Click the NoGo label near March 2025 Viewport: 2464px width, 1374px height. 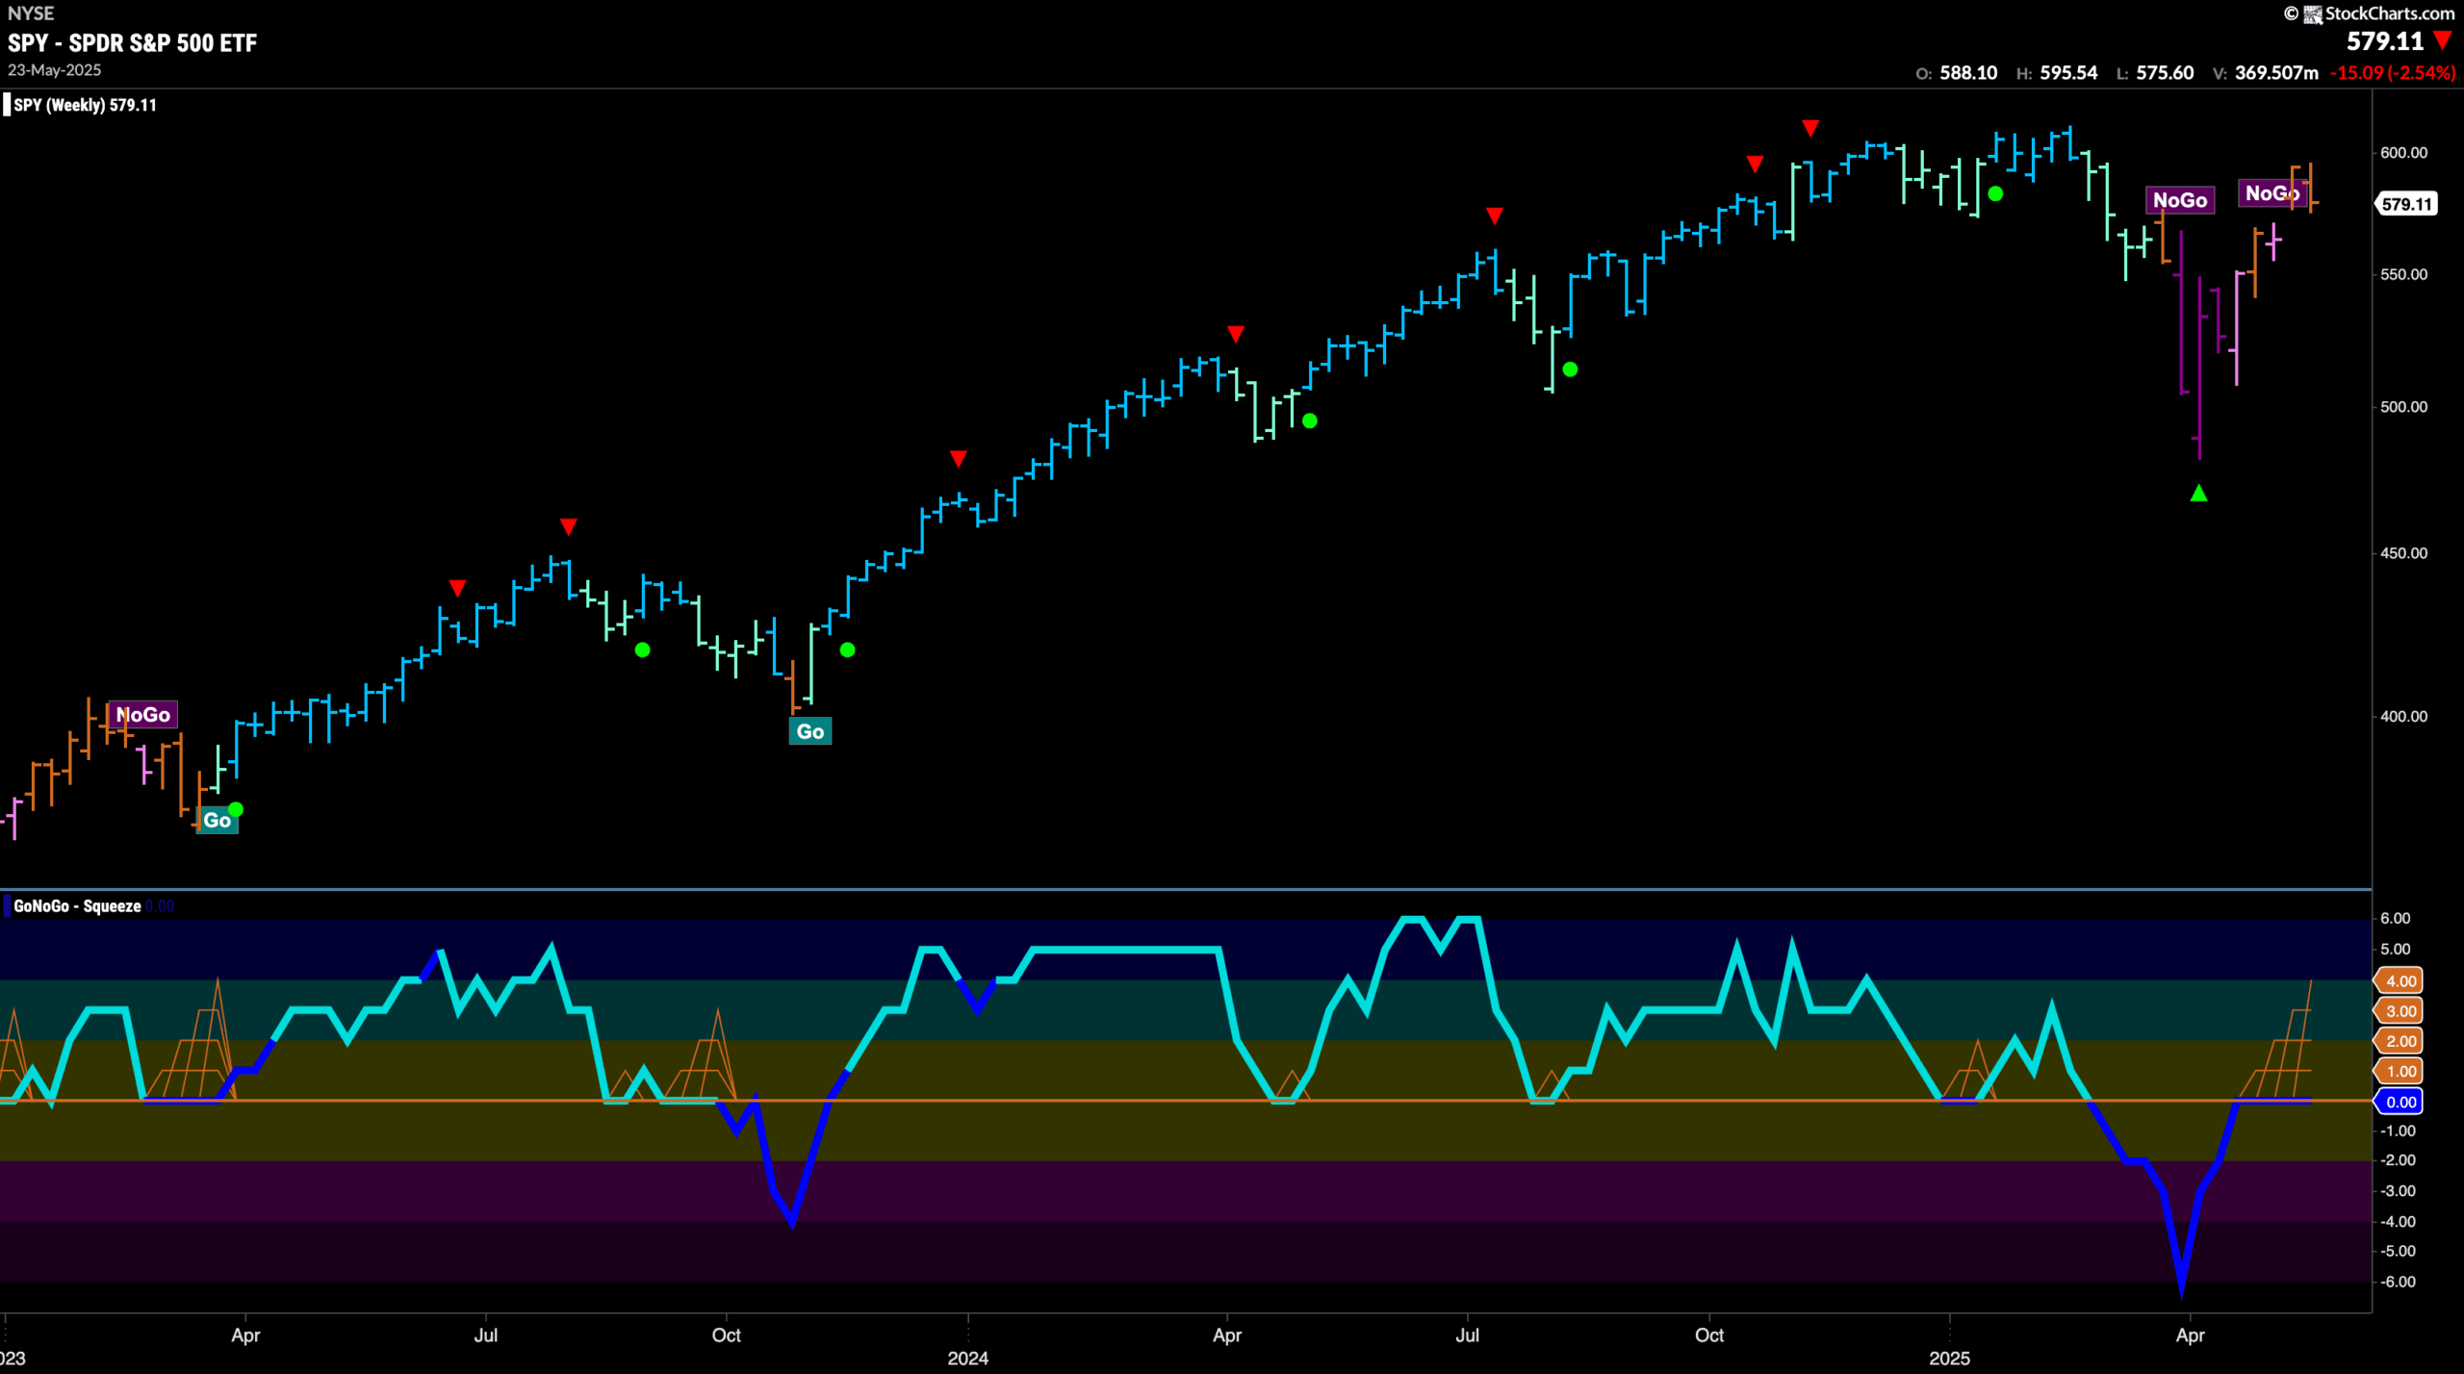[x=2180, y=200]
